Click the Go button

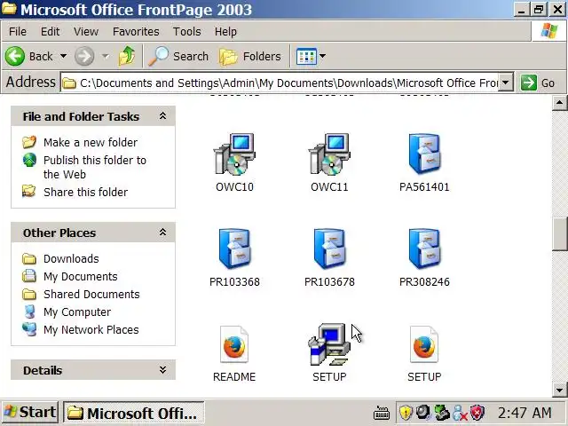pyautogui.click(x=538, y=83)
